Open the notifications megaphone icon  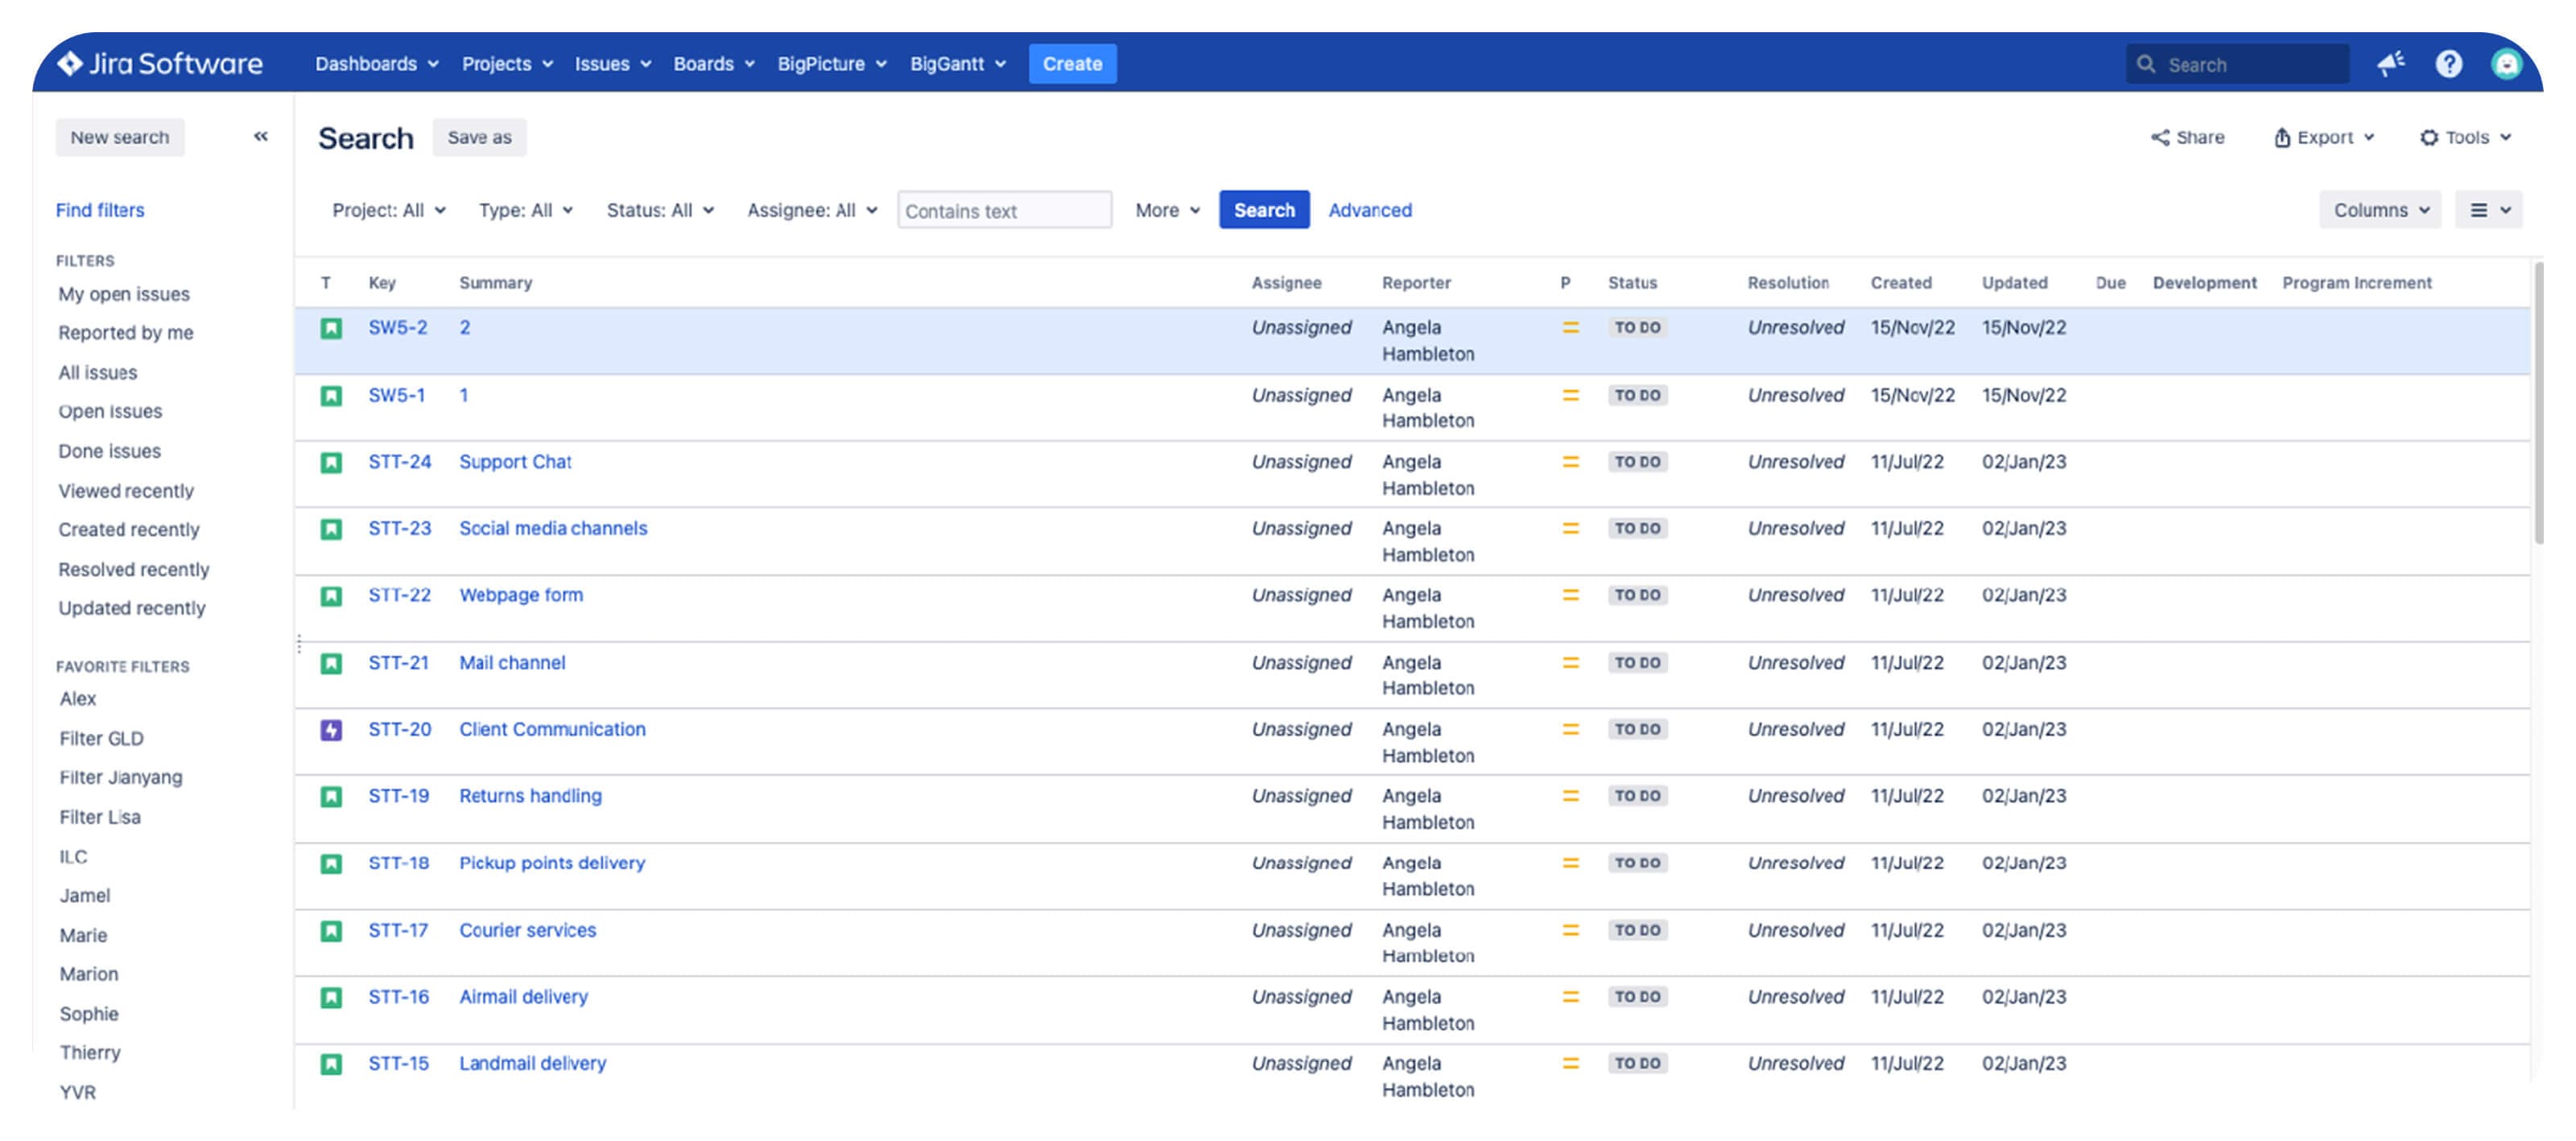(2391, 64)
